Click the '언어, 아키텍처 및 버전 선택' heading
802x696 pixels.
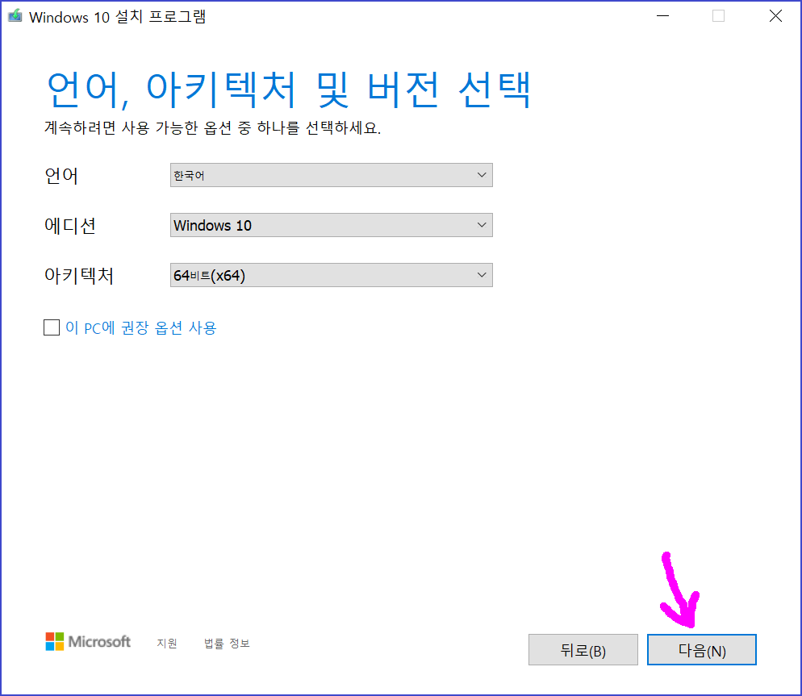pyautogui.click(x=290, y=90)
